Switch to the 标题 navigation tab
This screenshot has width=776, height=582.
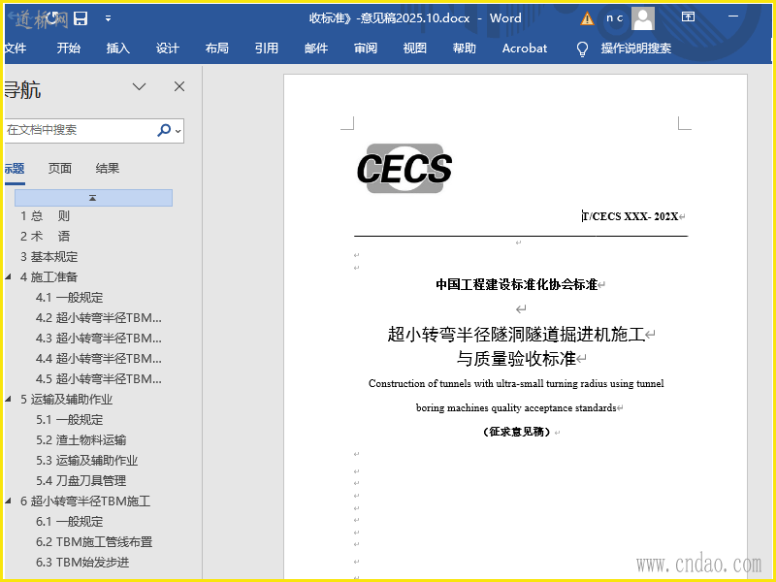tap(15, 168)
